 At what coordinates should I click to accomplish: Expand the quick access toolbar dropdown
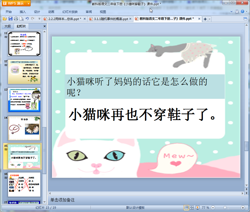(x=39, y=19)
